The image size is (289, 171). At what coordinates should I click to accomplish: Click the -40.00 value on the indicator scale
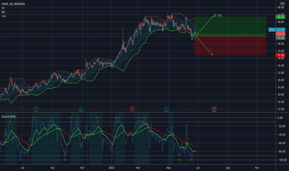281,135
